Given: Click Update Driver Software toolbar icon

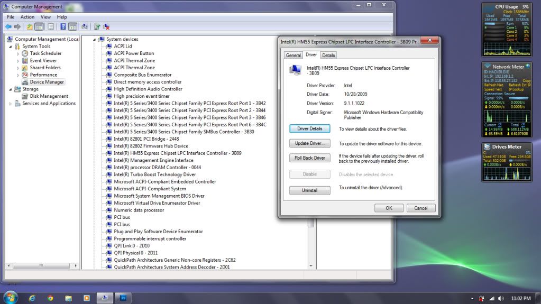Looking at the screenshot, I should (97, 26).
